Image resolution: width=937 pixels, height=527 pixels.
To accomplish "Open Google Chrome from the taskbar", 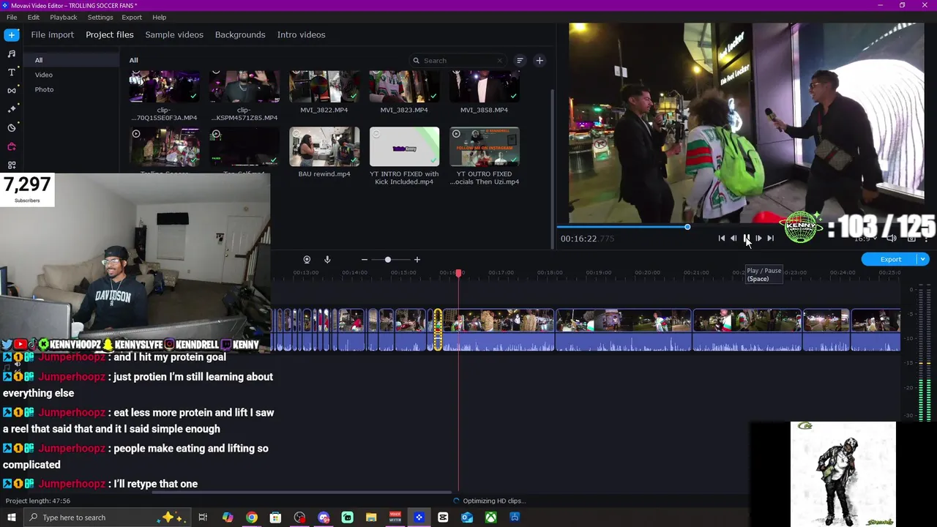I will click(252, 517).
